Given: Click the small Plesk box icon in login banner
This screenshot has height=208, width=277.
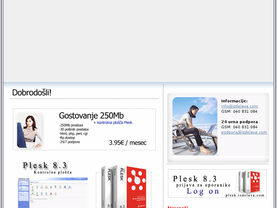Looking at the screenshot, I should tap(249, 182).
